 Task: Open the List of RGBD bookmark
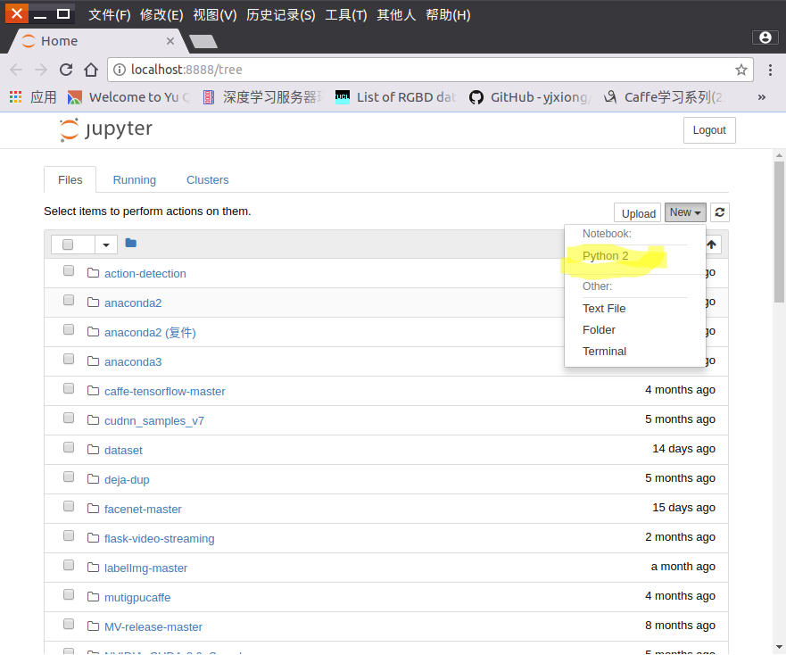[396, 97]
